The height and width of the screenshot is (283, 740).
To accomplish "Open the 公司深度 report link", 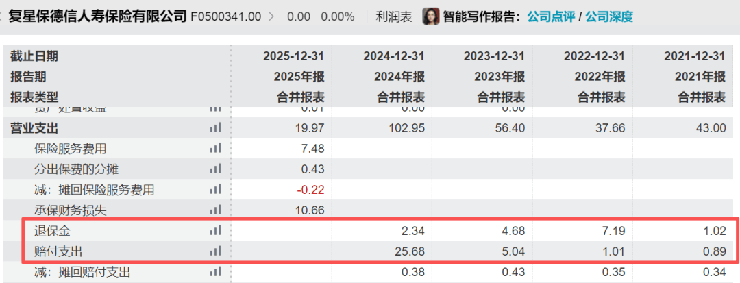I will coord(609,17).
